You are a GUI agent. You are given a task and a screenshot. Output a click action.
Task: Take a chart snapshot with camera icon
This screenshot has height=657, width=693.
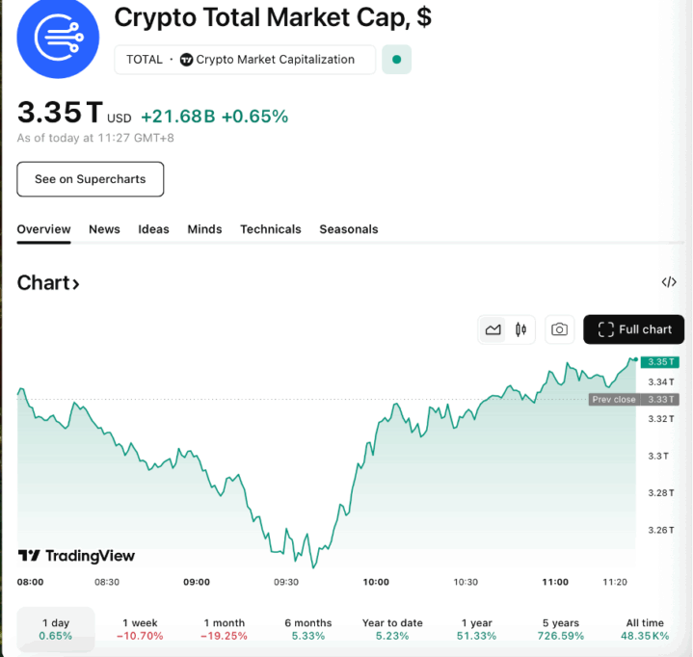(x=559, y=329)
